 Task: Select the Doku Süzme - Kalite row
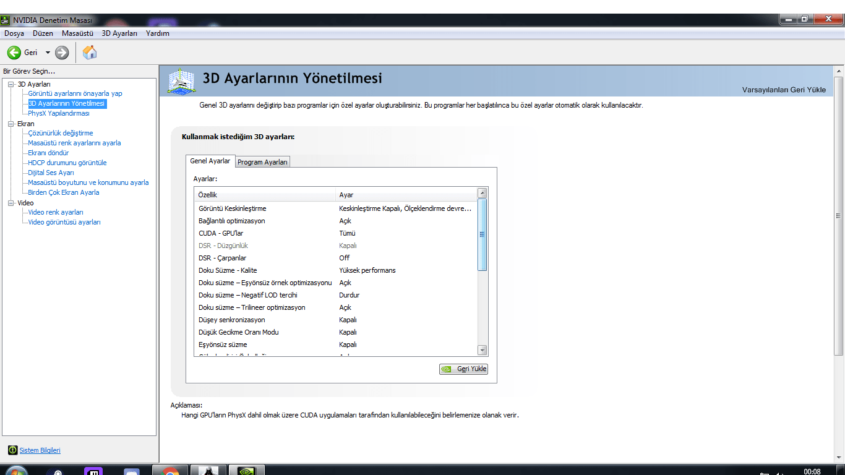(x=336, y=270)
